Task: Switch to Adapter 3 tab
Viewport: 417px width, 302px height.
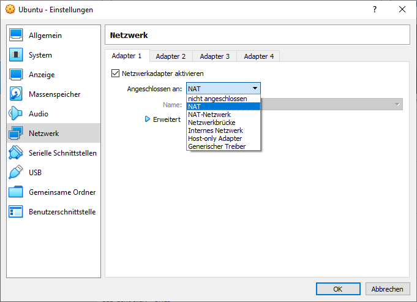Action: tap(214, 56)
